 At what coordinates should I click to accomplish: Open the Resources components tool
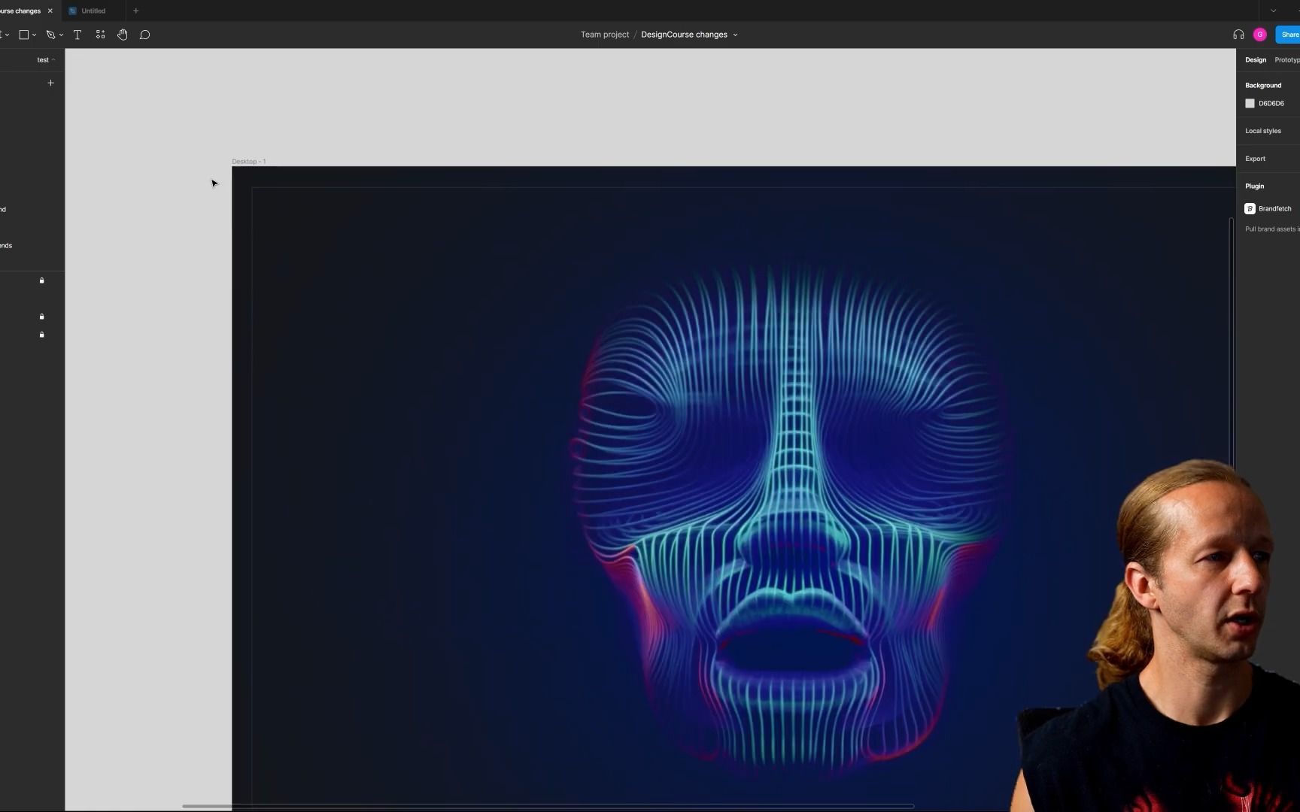coord(100,35)
